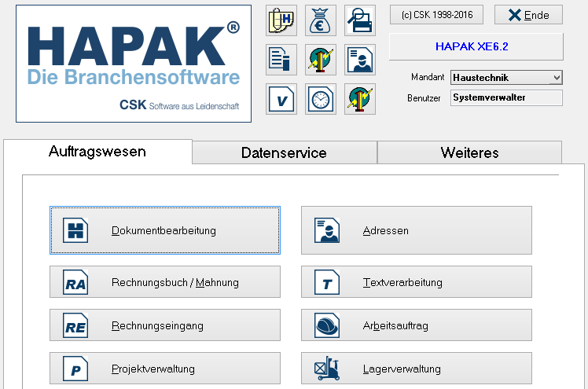Click the V document icon
The height and width of the screenshot is (389, 588).
[x=281, y=99]
